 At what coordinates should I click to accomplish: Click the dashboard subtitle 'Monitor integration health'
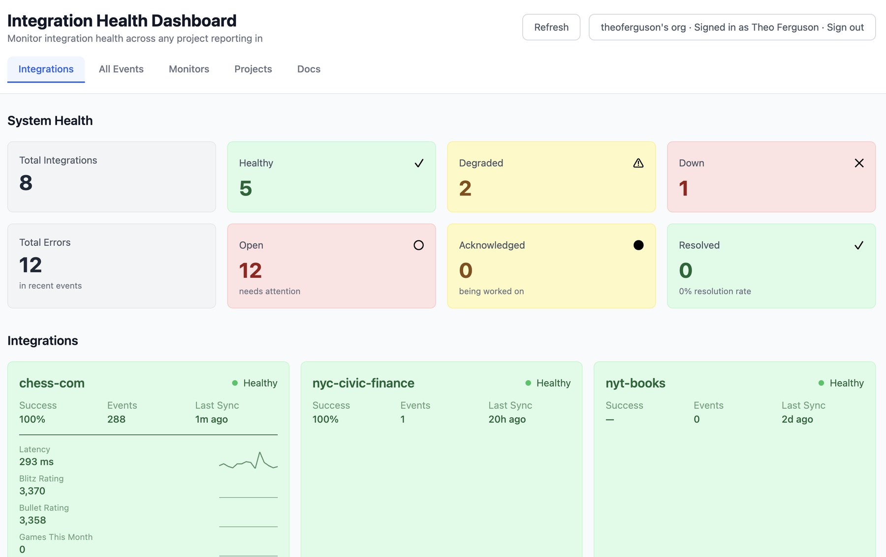[x=135, y=38]
